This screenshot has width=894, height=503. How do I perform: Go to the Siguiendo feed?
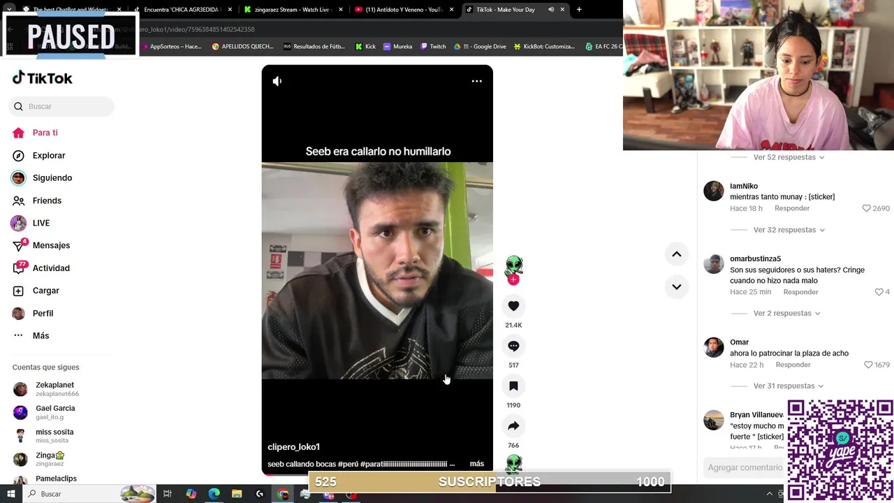42,178
